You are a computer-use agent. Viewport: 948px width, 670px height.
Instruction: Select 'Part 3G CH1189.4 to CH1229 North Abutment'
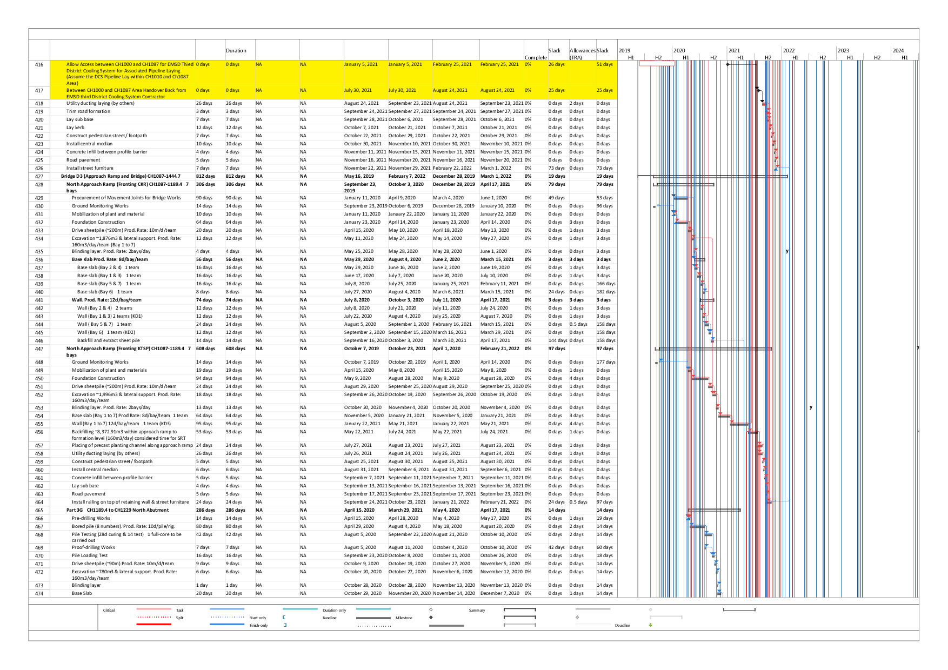click(117, 510)
